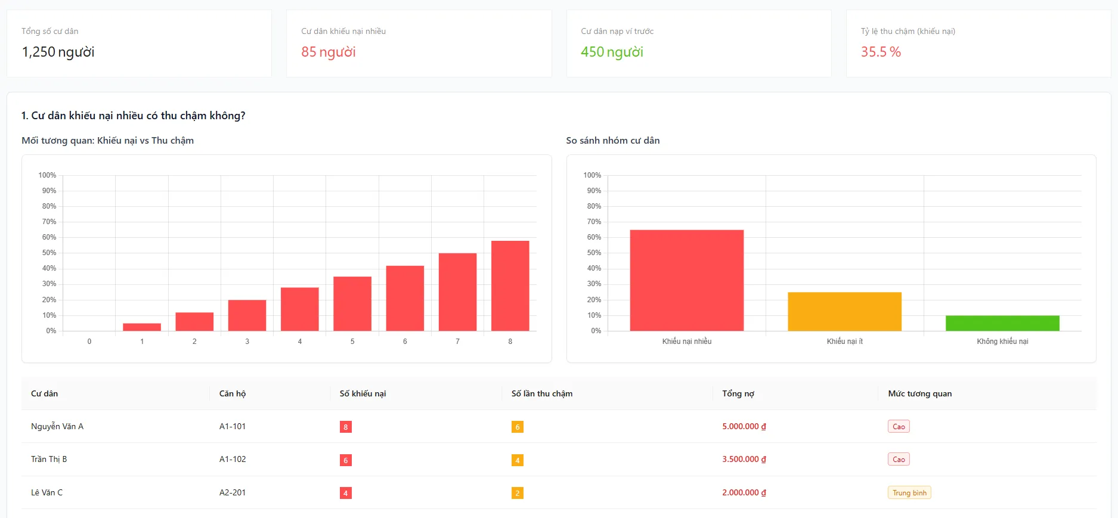
Task: Click the "Tổng nợ" column header
Action: [738, 393]
